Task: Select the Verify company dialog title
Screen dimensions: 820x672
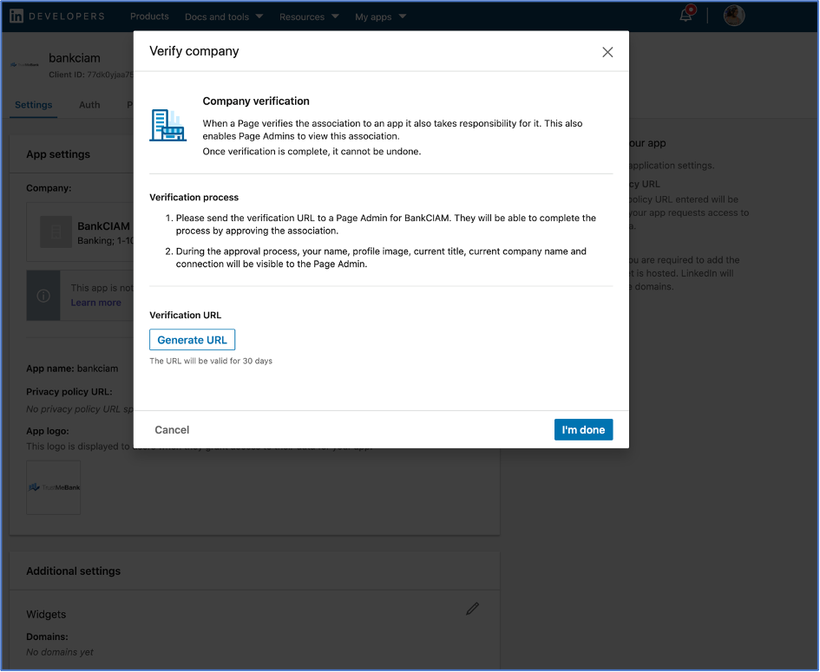Action: (194, 51)
